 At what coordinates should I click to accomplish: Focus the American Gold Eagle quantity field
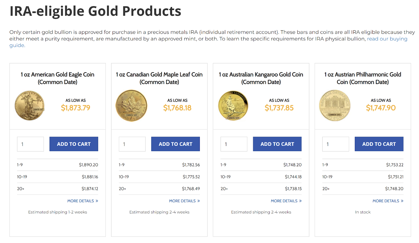30,144
